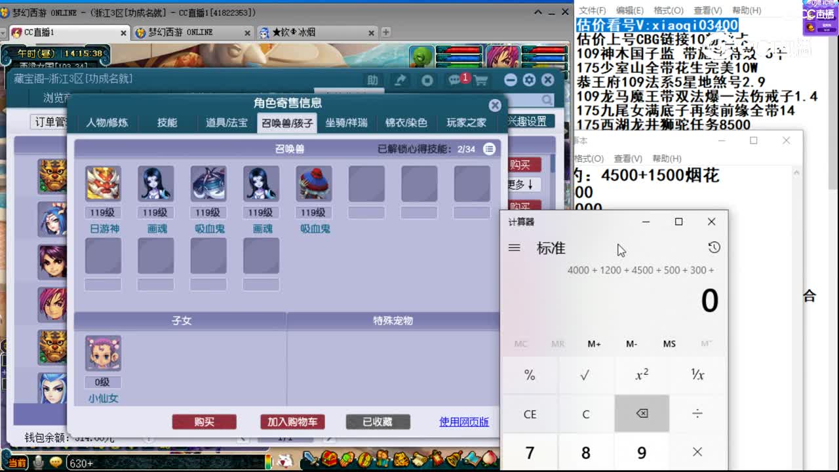
Task: Click the multiply key on calculator
Action: pos(697,452)
